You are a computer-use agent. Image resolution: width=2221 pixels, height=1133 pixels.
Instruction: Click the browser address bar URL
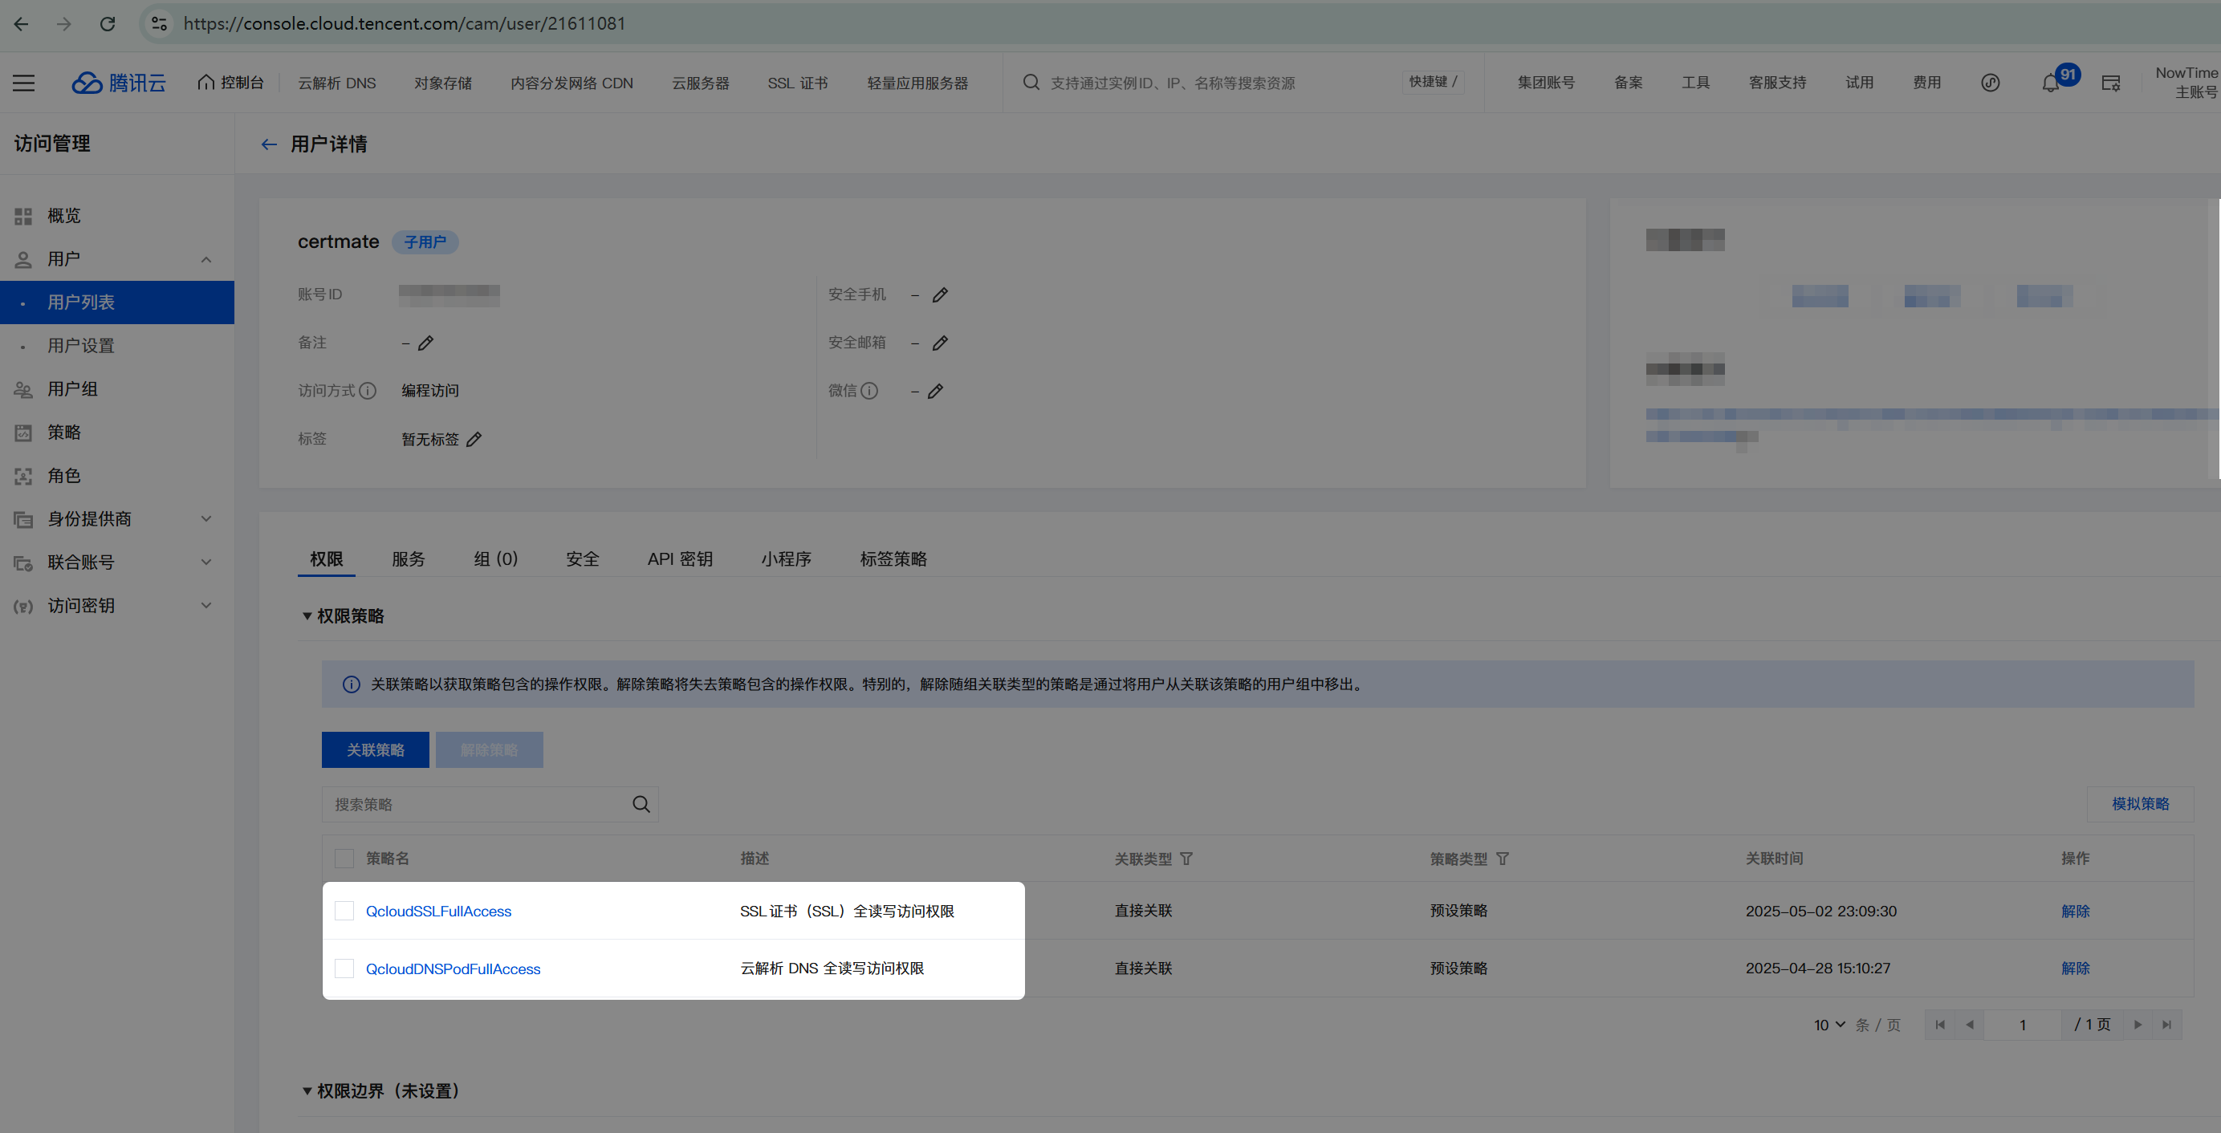405,24
